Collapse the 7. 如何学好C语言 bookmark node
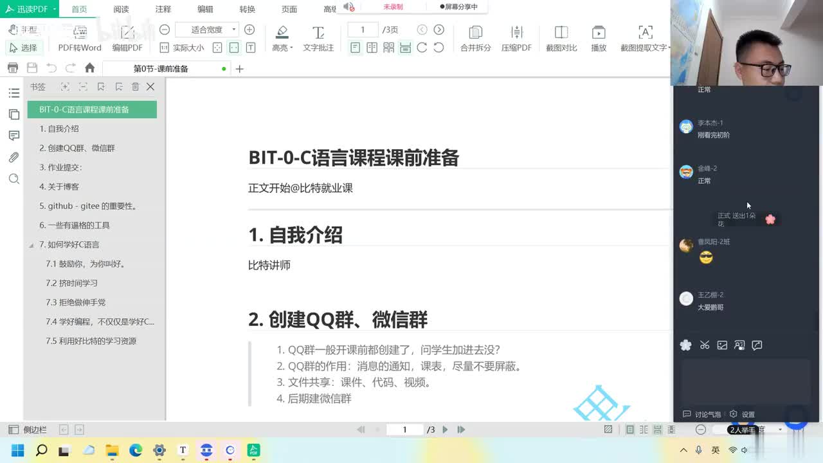The width and height of the screenshot is (823, 463). pos(32,245)
